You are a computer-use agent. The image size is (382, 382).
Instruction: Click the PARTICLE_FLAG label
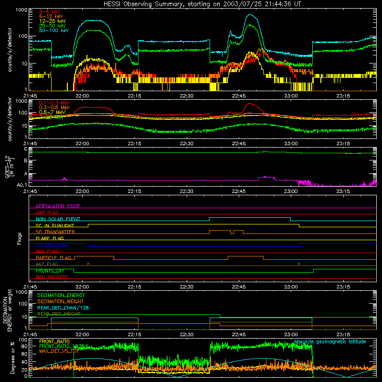(53, 258)
